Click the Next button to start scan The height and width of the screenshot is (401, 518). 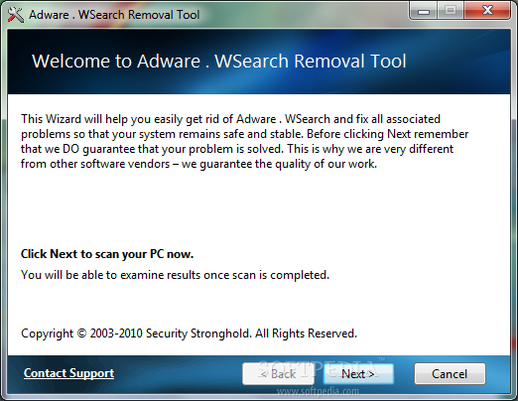358,374
